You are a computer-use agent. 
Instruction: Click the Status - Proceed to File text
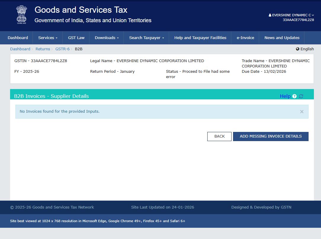[198, 74]
